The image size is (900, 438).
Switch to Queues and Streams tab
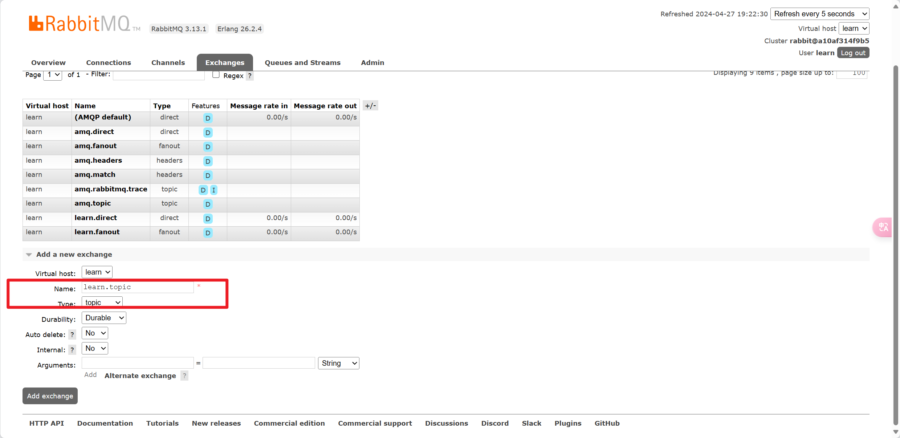[x=302, y=62]
